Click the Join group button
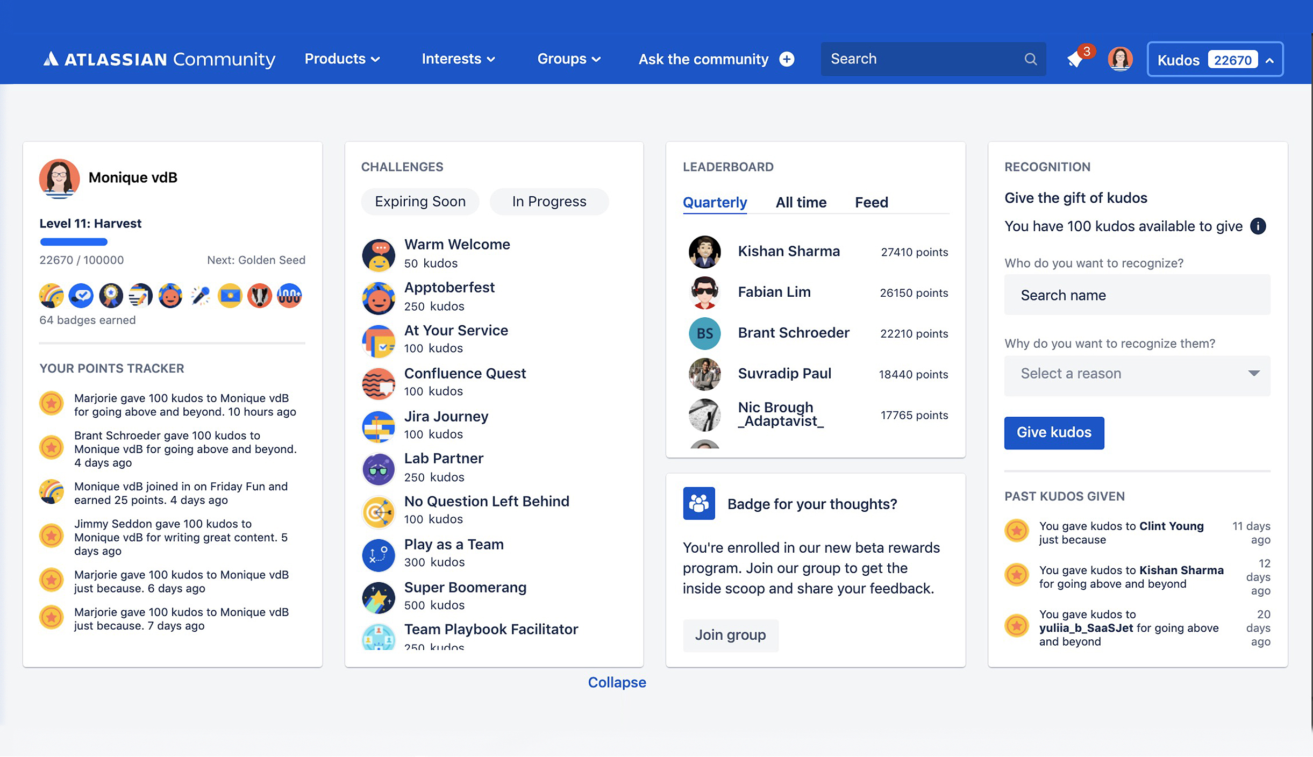Image resolution: width=1313 pixels, height=757 pixels. pos(730,635)
